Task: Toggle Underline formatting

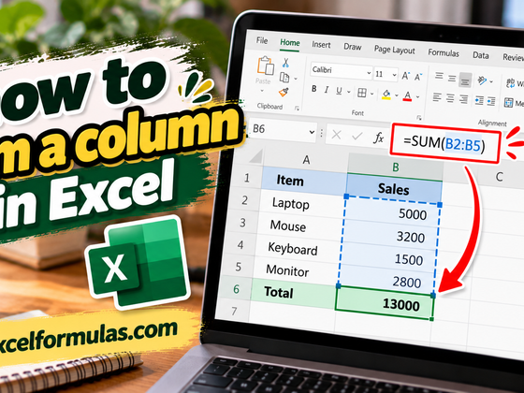Action: [339, 91]
